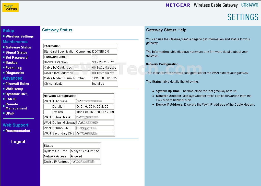Select System Up Time value 5 days

(85, 151)
